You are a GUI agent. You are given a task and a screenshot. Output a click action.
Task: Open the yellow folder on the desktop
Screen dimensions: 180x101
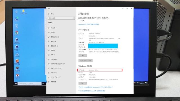click(x=24, y=12)
